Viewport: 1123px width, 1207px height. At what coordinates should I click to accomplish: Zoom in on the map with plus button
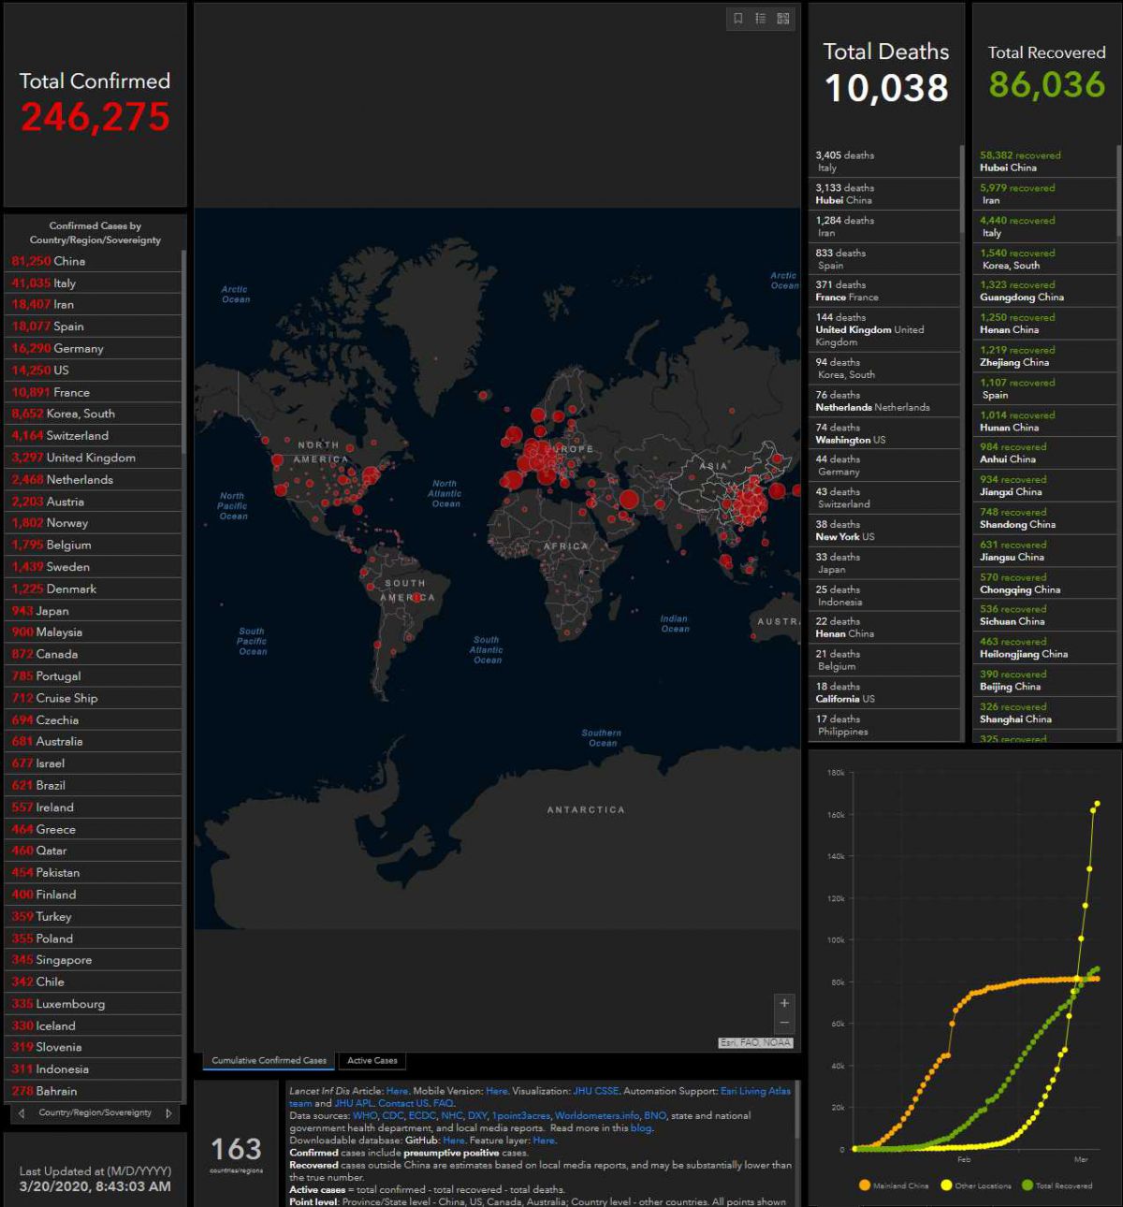pyautogui.click(x=784, y=1003)
